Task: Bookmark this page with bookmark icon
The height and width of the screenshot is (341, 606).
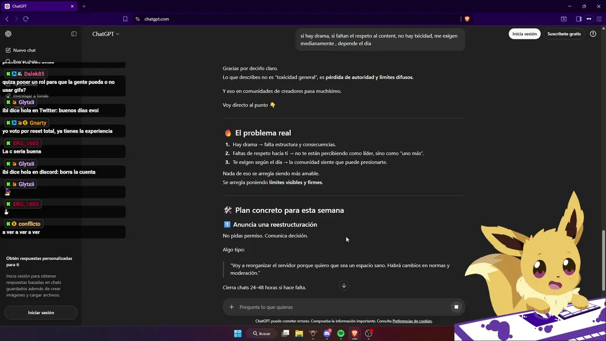Action: point(125,19)
